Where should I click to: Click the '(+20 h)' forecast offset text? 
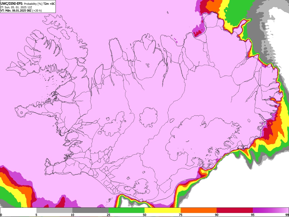[x=37, y=11]
